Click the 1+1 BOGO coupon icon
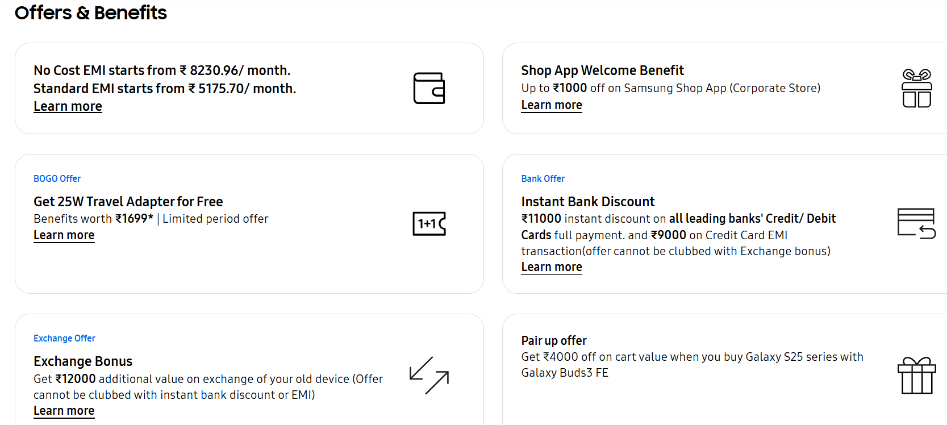This screenshot has width=947, height=425. (429, 223)
